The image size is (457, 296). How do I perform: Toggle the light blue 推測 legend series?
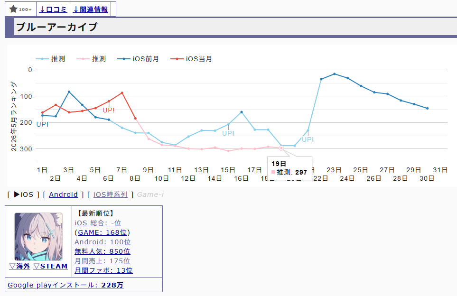pyautogui.click(x=50, y=59)
